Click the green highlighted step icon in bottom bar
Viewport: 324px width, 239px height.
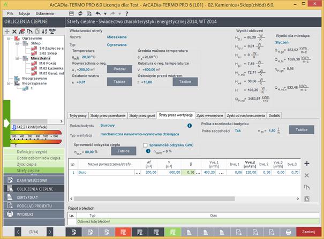173,232
